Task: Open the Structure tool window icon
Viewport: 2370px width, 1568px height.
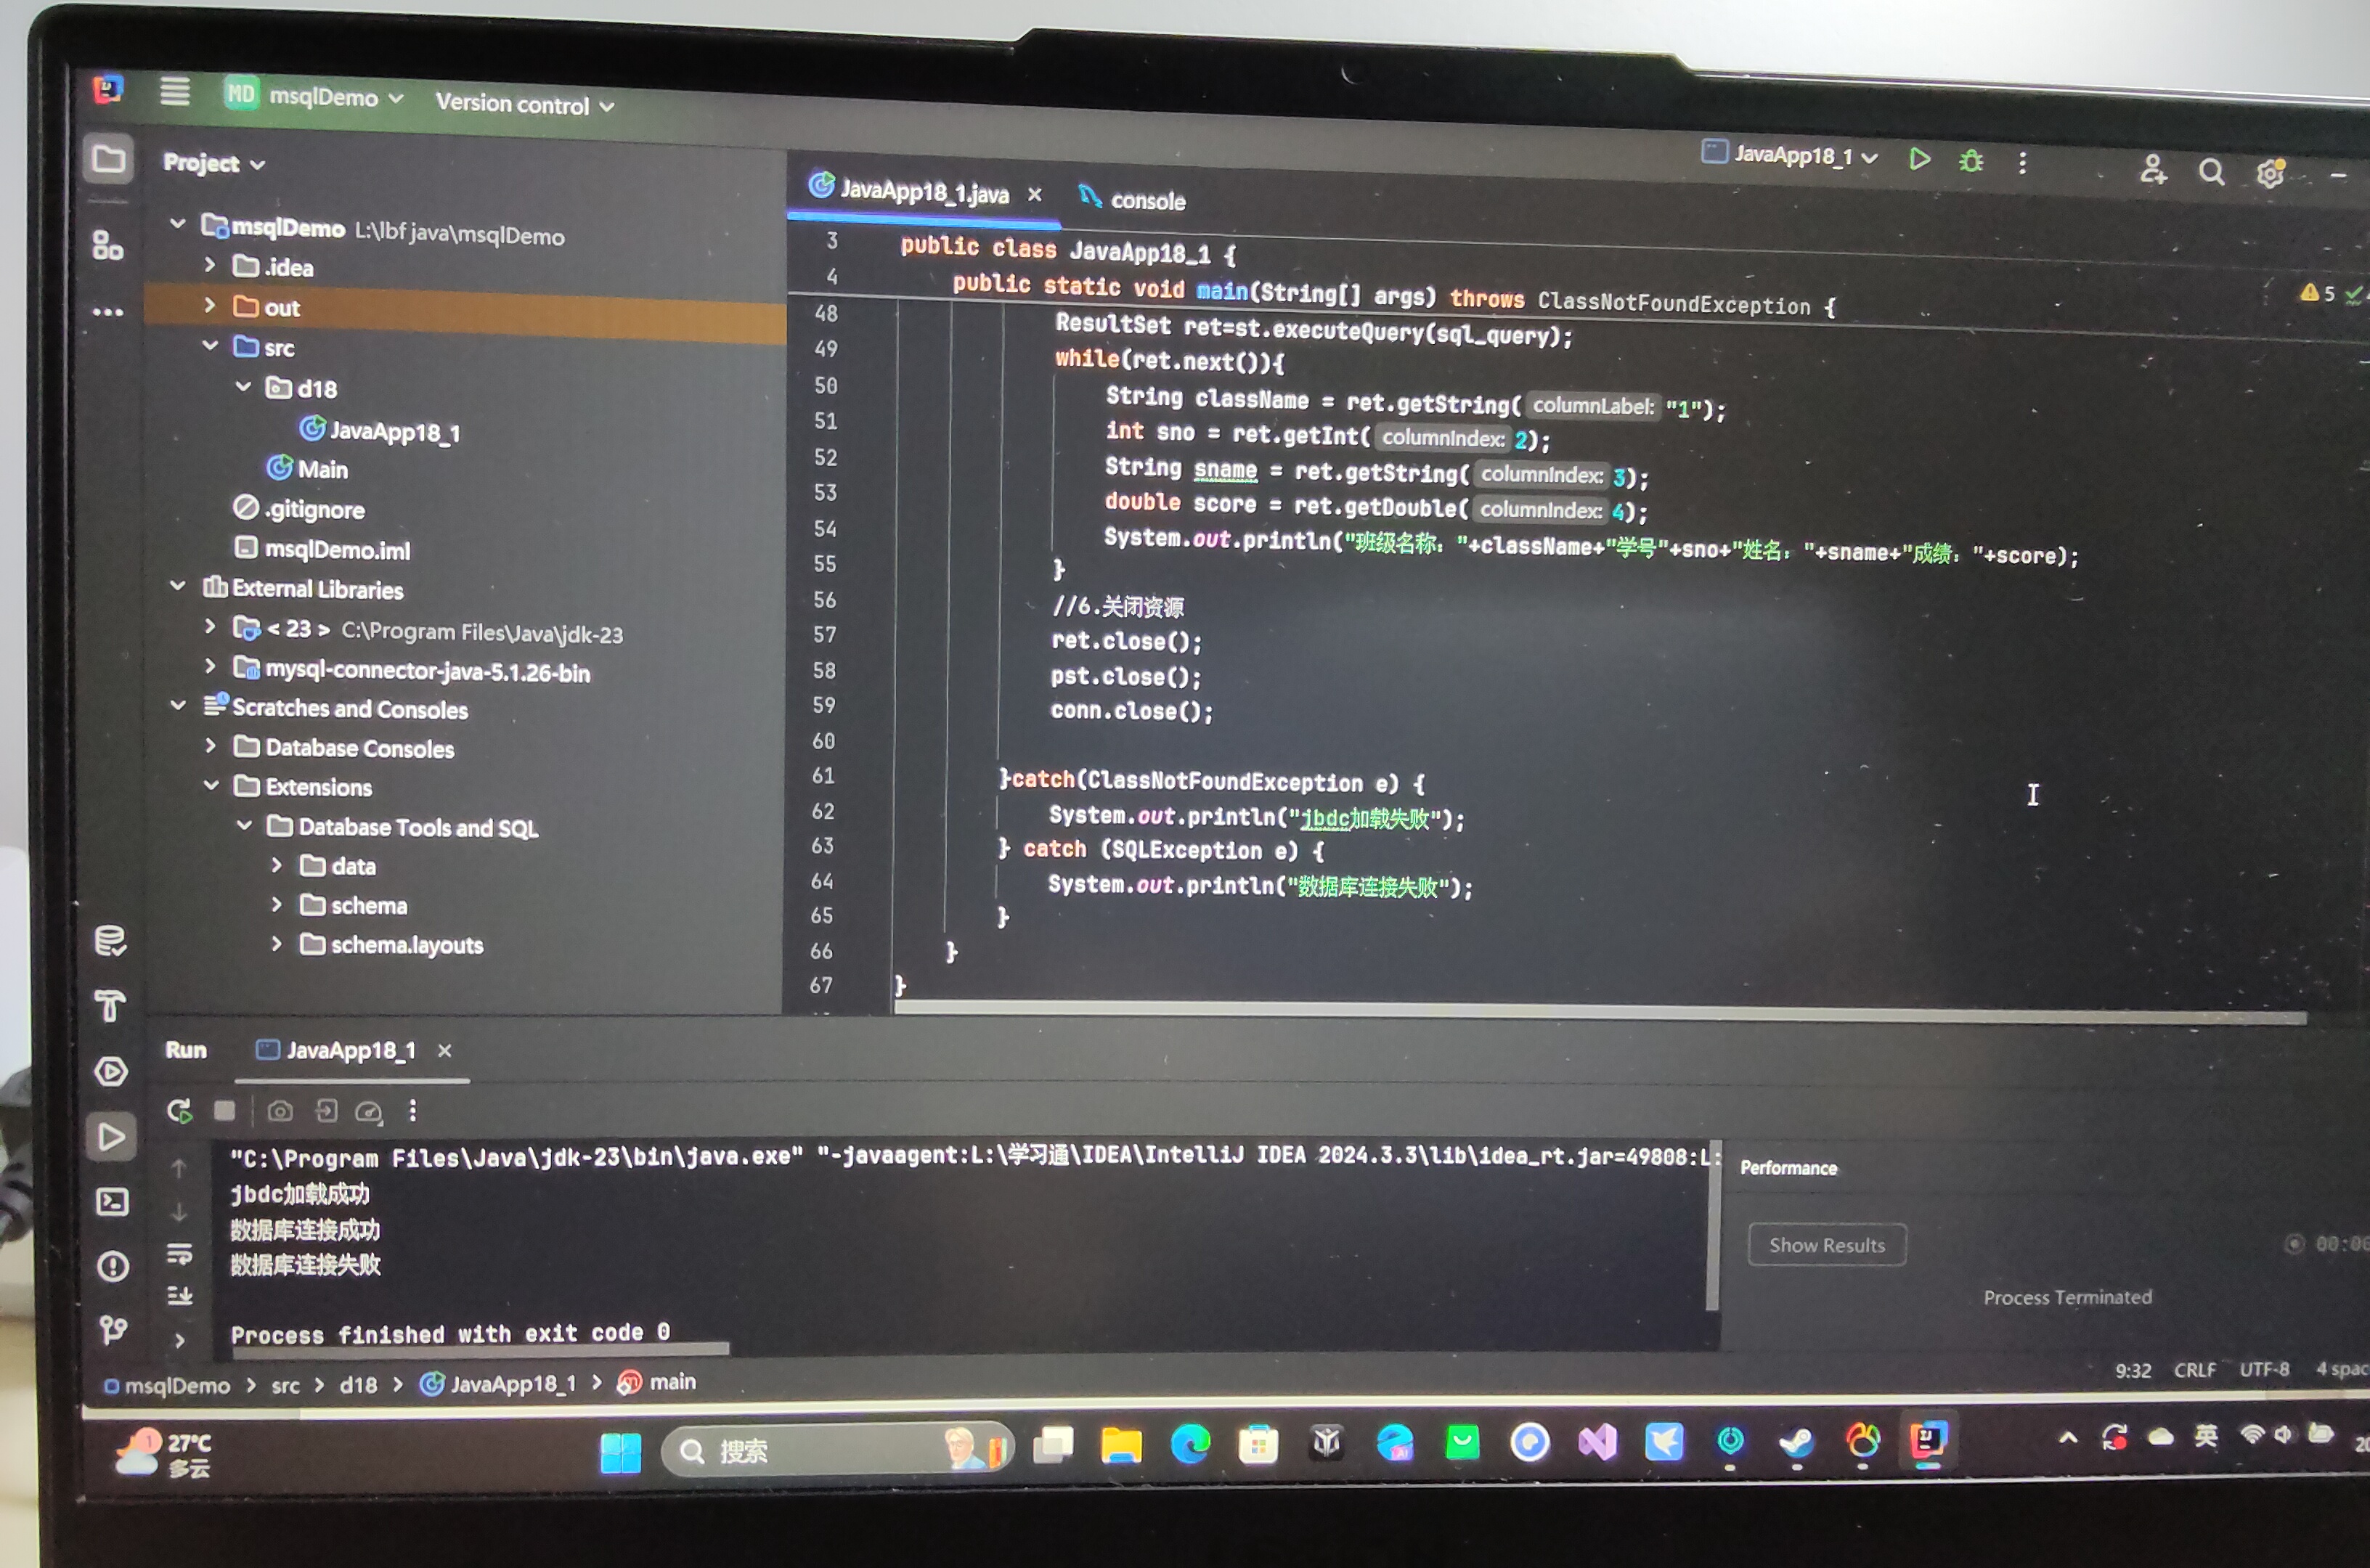Action: 107,245
